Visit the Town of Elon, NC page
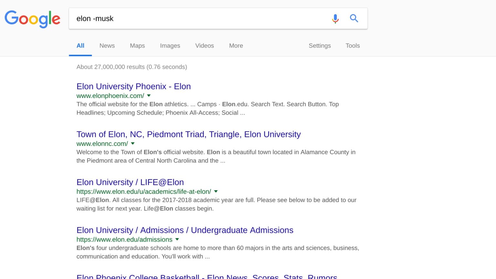 (x=188, y=134)
